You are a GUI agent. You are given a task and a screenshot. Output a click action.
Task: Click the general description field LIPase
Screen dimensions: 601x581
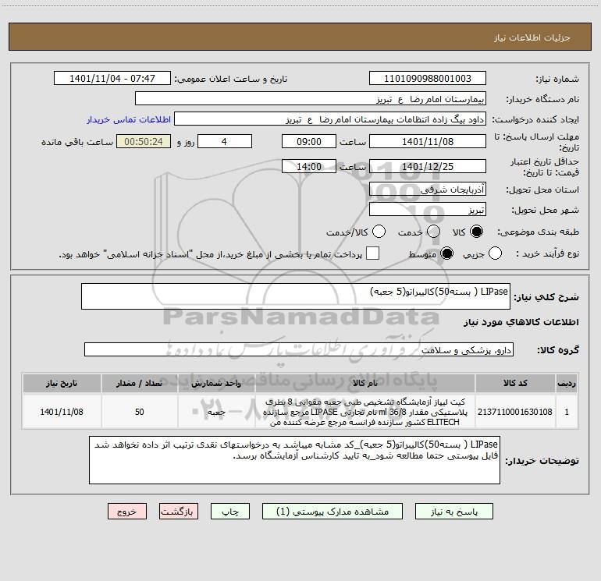(296, 296)
